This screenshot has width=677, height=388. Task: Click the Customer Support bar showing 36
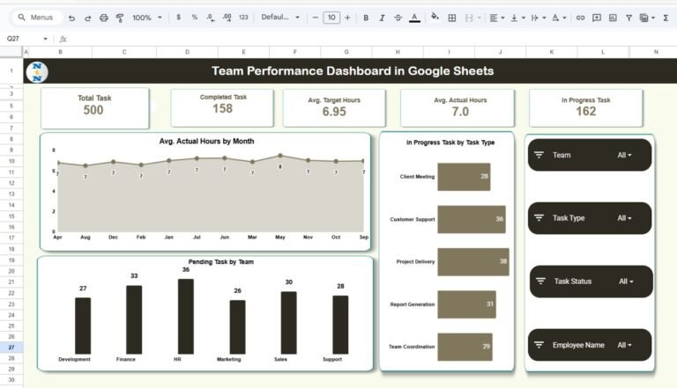[x=472, y=219]
